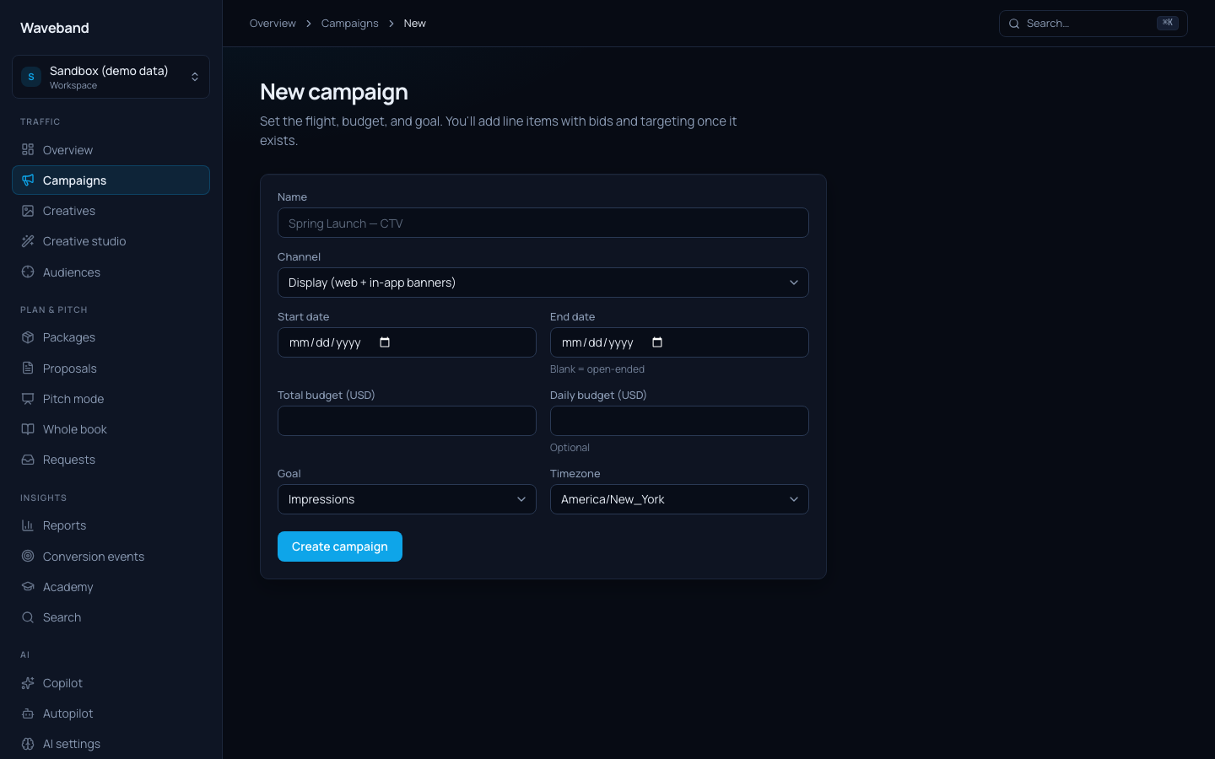Open the Sandbox workspace switcher

tap(111, 77)
